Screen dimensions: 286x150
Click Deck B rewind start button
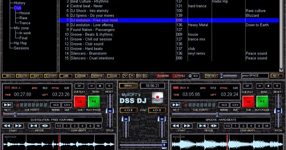coord(176,126)
